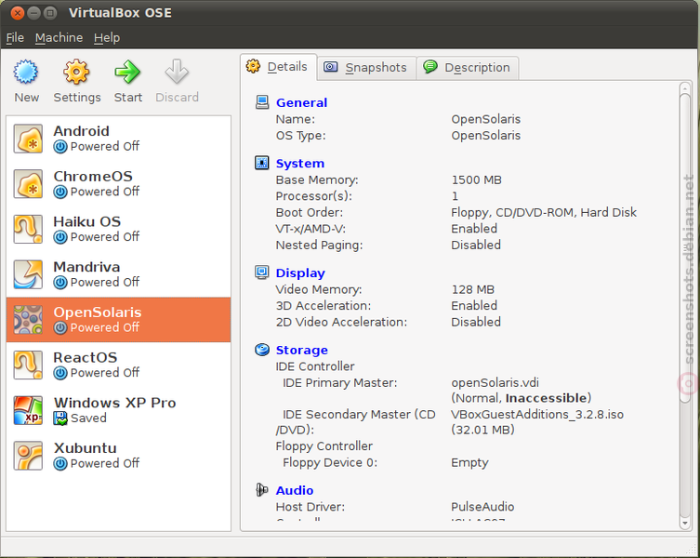Click the System section chip icon
Image resolution: width=700 pixels, height=558 pixels.
point(262,163)
